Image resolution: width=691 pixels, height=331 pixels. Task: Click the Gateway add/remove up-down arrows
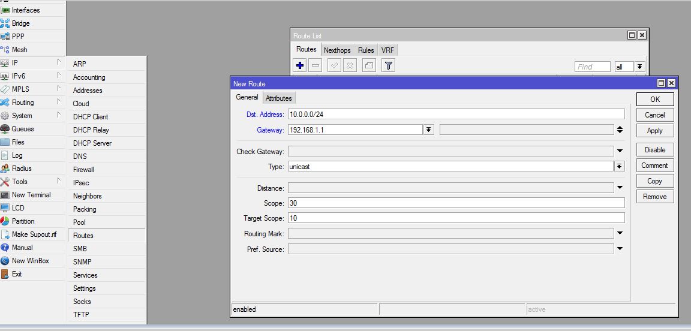[620, 130]
